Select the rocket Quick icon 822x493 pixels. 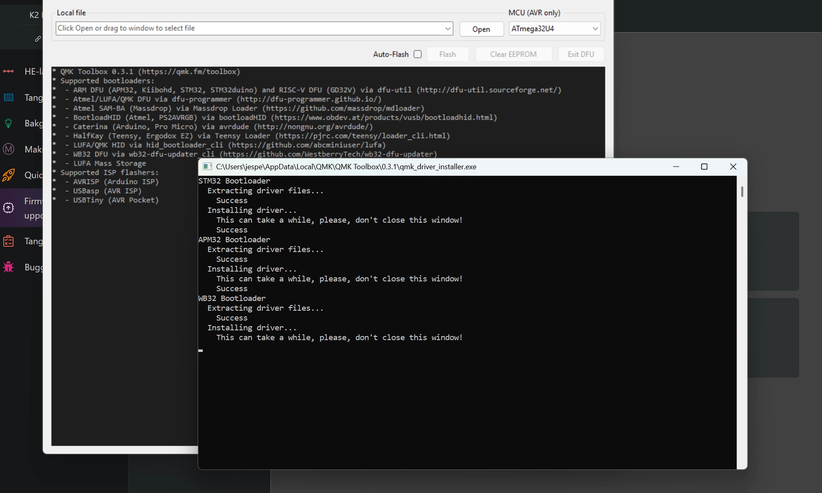pyautogui.click(x=8, y=175)
